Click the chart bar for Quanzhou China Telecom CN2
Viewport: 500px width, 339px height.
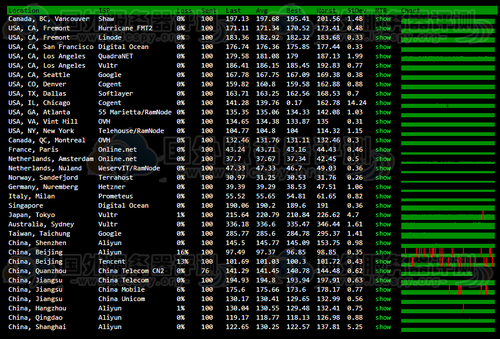tap(436, 273)
